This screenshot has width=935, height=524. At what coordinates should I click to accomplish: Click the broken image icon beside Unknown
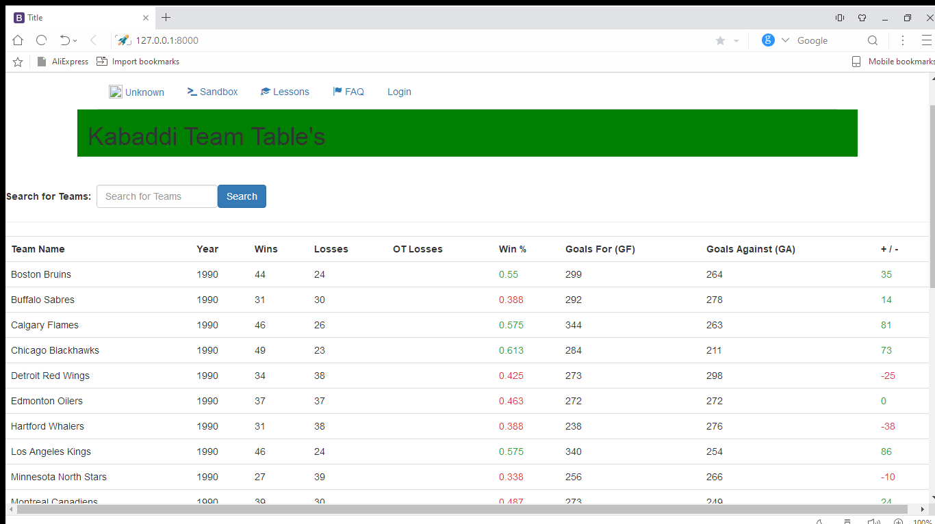[x=116, y=91]
